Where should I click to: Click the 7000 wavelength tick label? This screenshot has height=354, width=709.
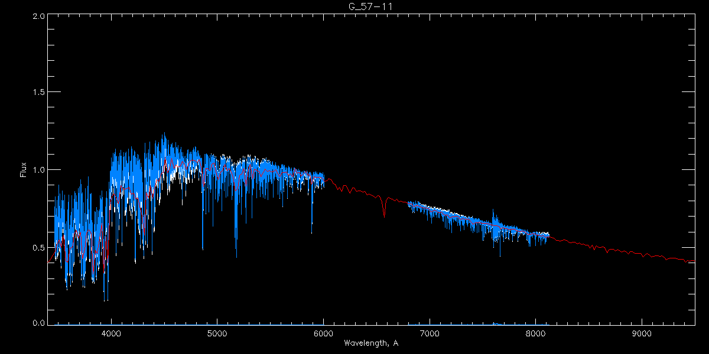pos(430,333)
